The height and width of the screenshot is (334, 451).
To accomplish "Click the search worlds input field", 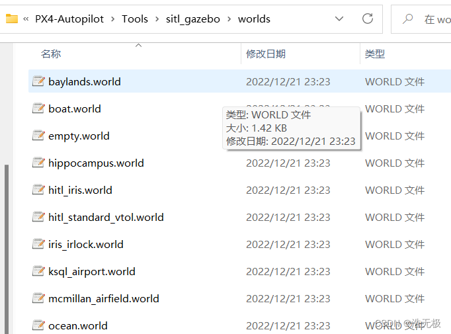I will pyautogui.click(x=436, y=19).
